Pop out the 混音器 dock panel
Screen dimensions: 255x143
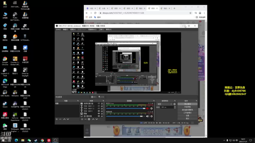tap(154, 101)
